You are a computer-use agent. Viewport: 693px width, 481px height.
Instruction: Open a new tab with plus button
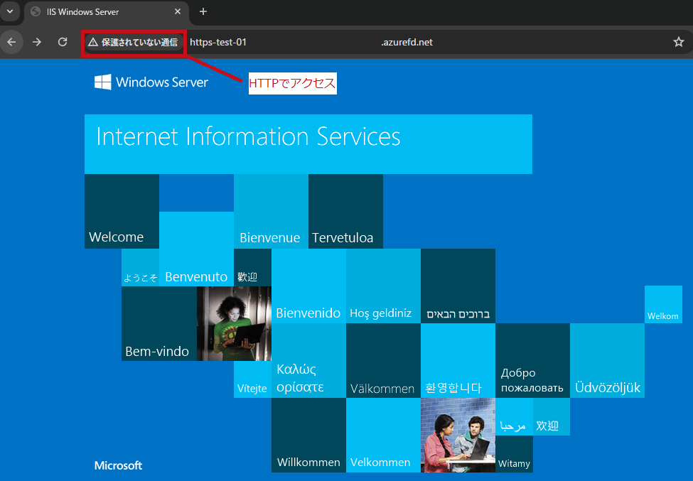(x=203, y=11)
